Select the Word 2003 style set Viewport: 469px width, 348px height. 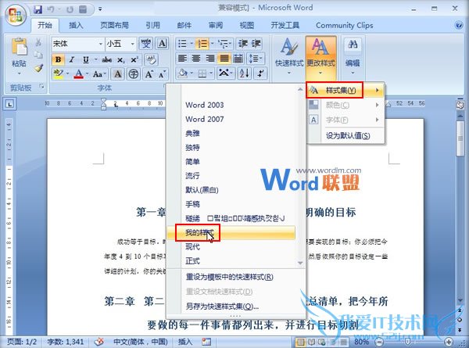click(205, 105)
